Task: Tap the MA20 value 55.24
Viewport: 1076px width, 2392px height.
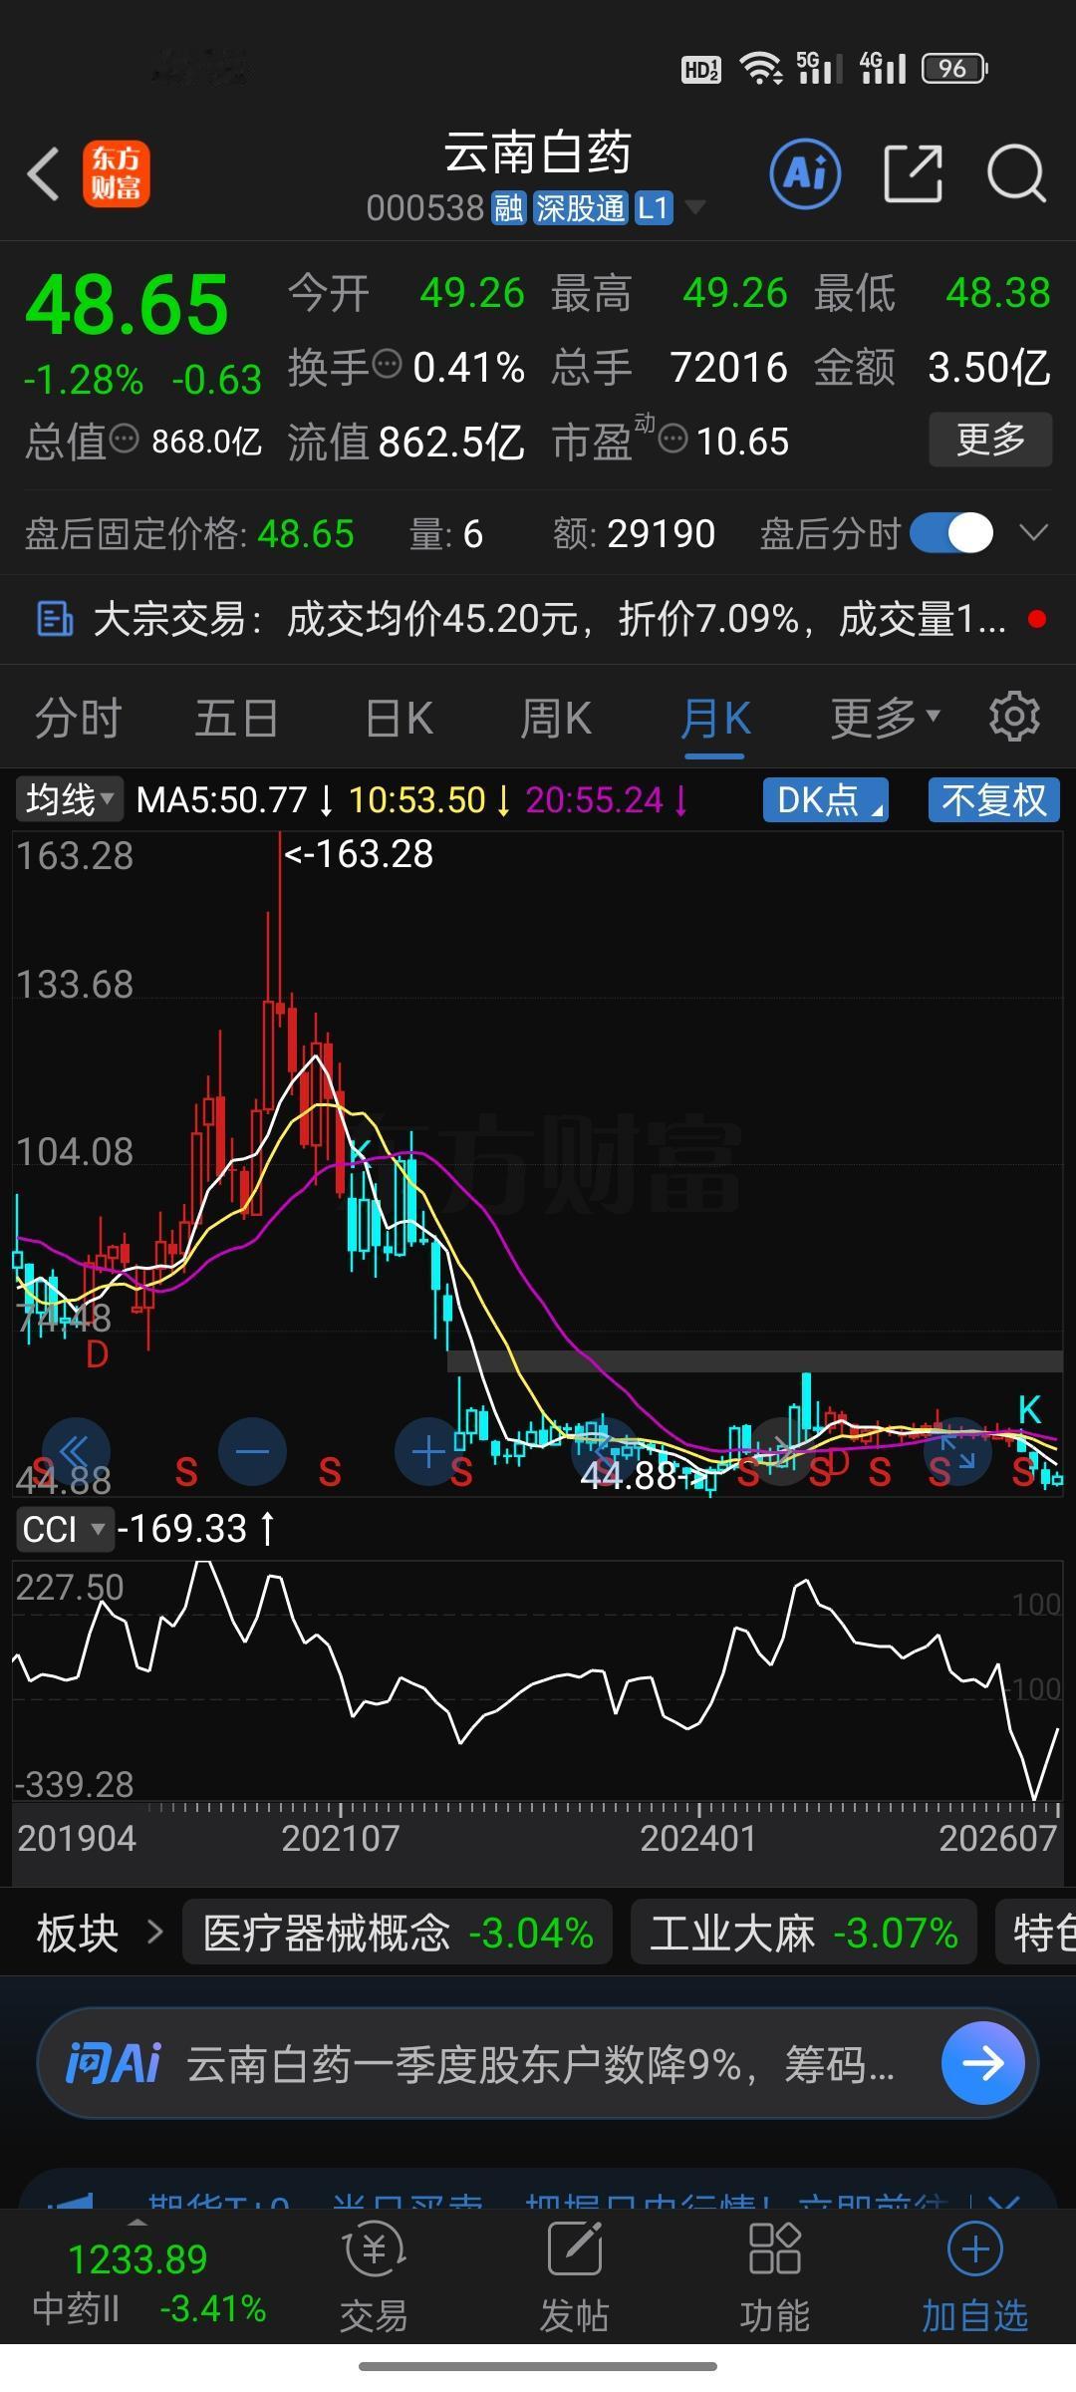Action: coord(594,799)
